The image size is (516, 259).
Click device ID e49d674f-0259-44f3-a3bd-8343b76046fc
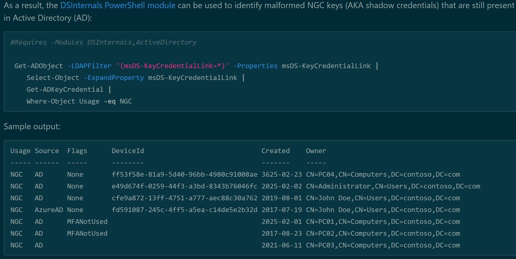[184, 186]
